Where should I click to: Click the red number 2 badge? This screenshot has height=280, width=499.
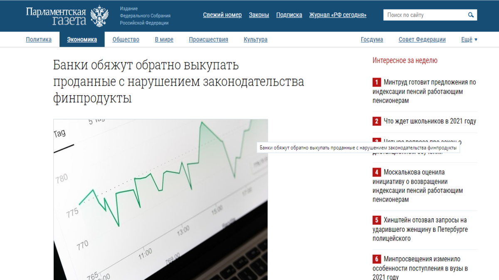(377, 122)
